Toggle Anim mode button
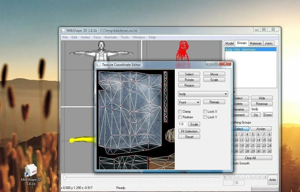 (x=272, y=180)
